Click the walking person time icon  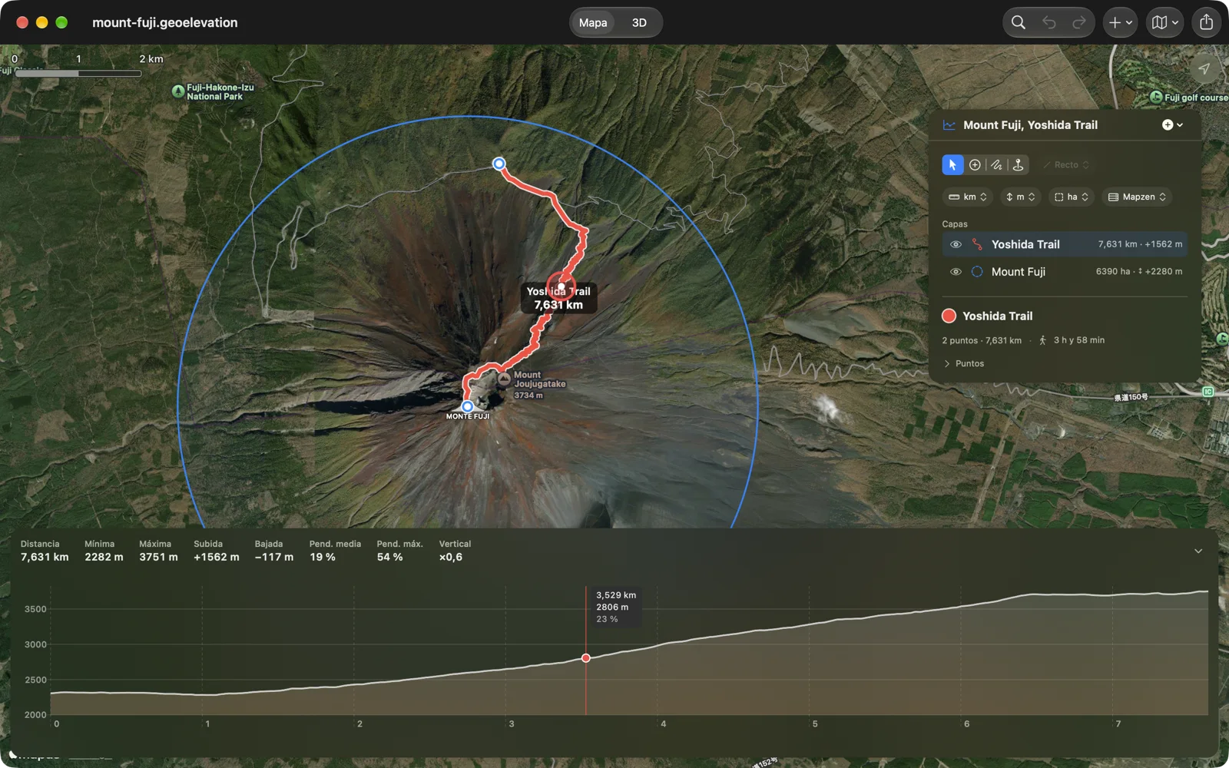[1042, 340]
